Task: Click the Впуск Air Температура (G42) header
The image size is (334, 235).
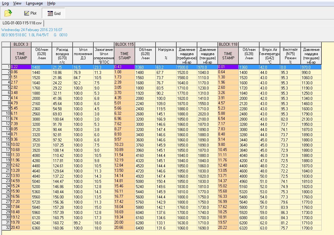Action: (270, 56)
